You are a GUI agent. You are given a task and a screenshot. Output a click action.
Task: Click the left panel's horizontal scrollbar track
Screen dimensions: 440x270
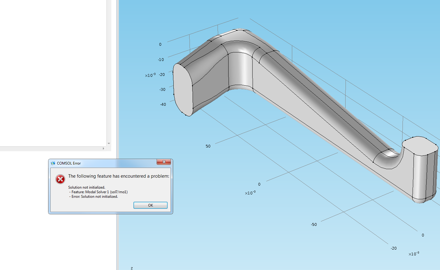point(52,149)
